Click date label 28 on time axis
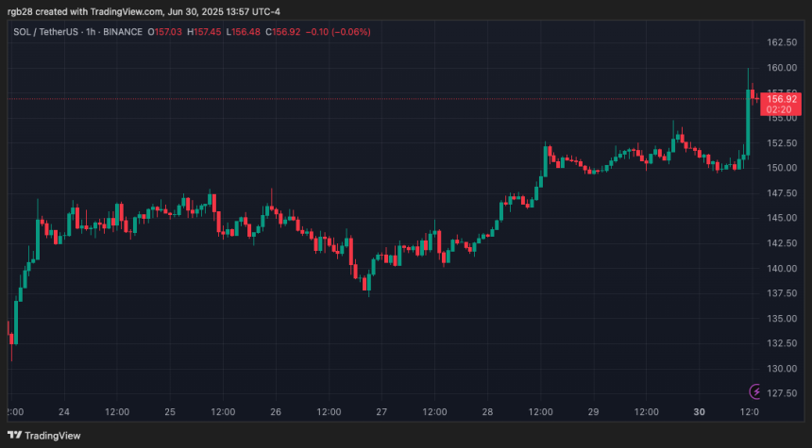The image size is (812, 448). pyautogui.click(x=487, y=412)
